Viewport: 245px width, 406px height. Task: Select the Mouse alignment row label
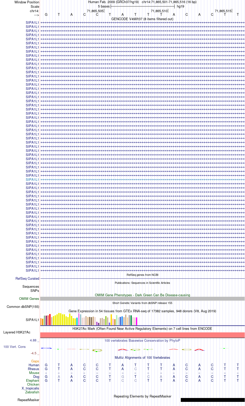pyautogui.click(x=34, y=373)
